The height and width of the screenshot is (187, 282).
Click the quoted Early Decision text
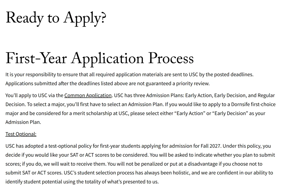(230, 113)
